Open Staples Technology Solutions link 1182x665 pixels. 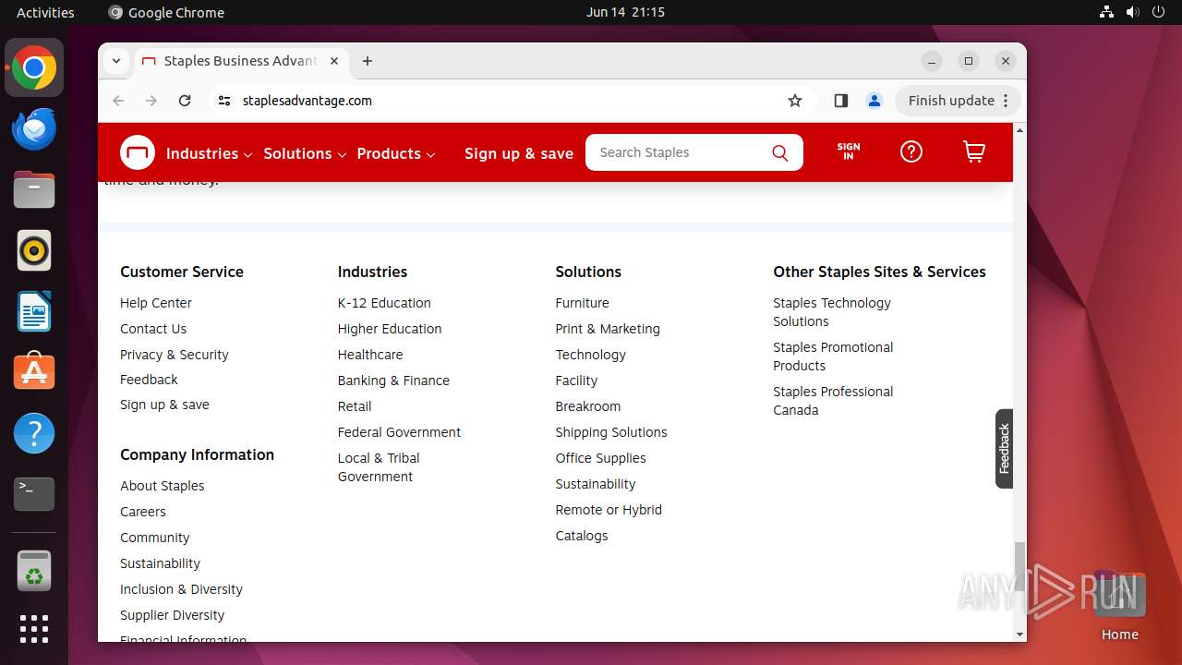(832, 312)
